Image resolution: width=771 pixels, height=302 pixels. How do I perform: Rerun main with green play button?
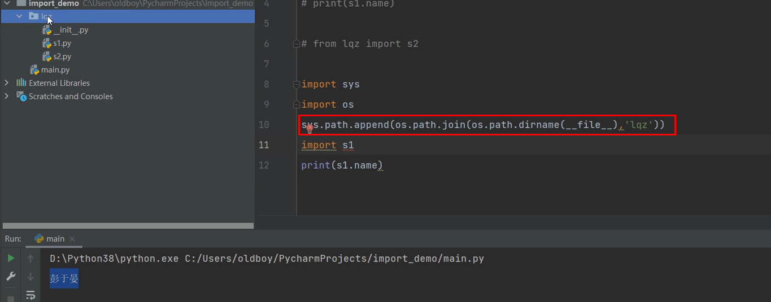(x=11, y=259)
